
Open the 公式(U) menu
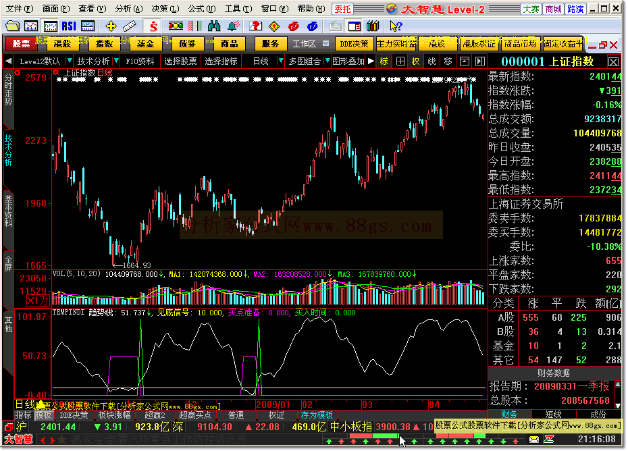(x=202, y=8)
